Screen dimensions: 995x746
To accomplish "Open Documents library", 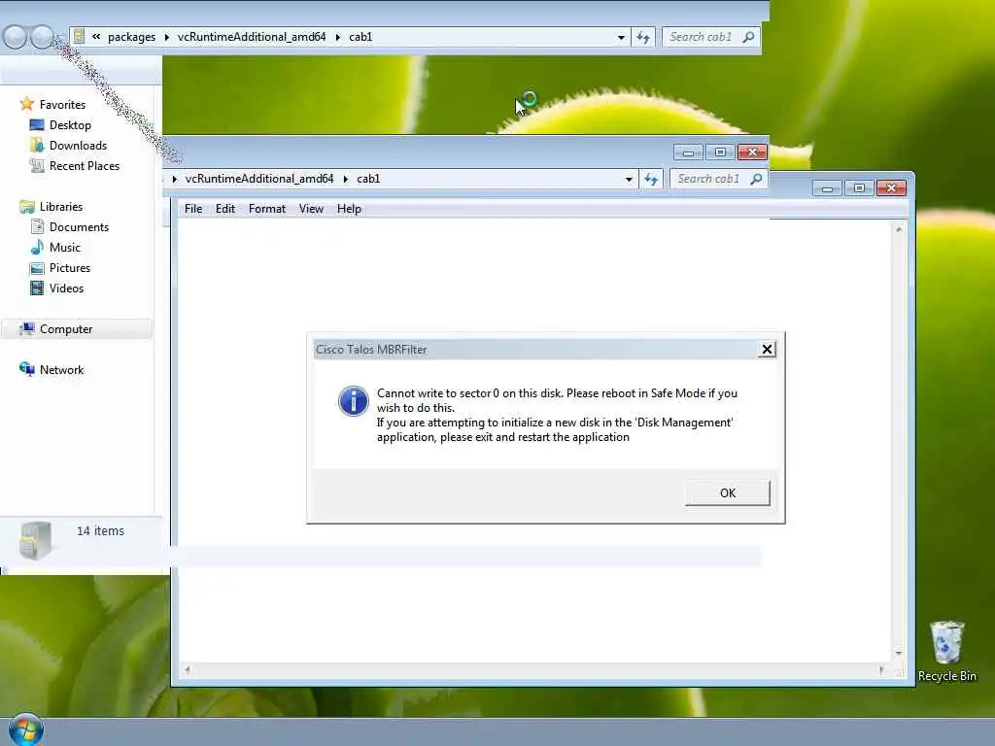I will point(80,227).
